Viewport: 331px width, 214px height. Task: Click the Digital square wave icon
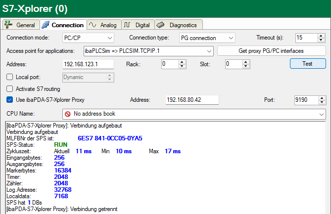[x=127, y=25]
